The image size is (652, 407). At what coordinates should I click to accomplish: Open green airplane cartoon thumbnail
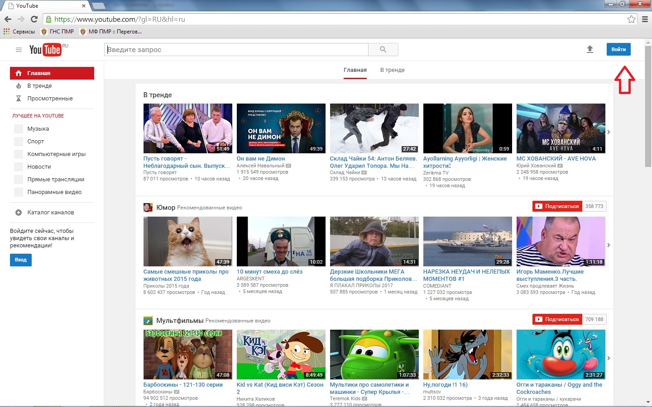(374, 355)
